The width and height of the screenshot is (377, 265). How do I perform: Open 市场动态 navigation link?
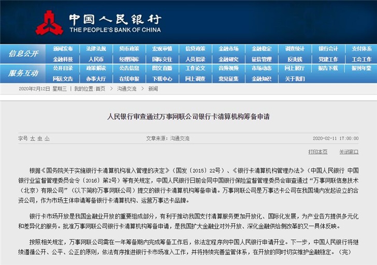point(262,68)
